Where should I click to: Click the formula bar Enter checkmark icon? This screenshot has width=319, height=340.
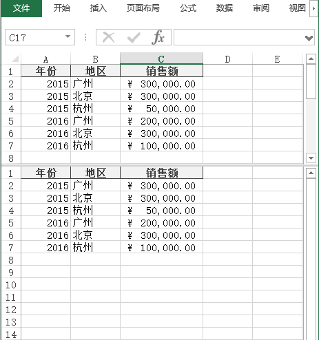[x=134, y=37]
